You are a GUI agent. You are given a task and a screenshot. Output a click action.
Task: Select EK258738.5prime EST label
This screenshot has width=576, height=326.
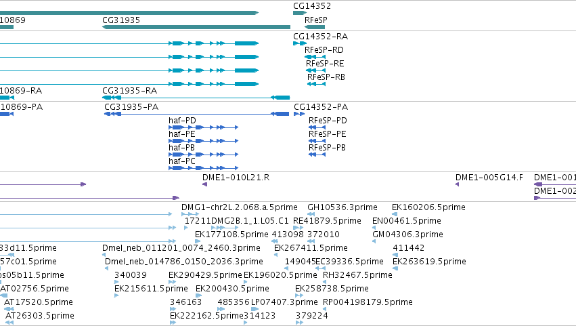332,289
